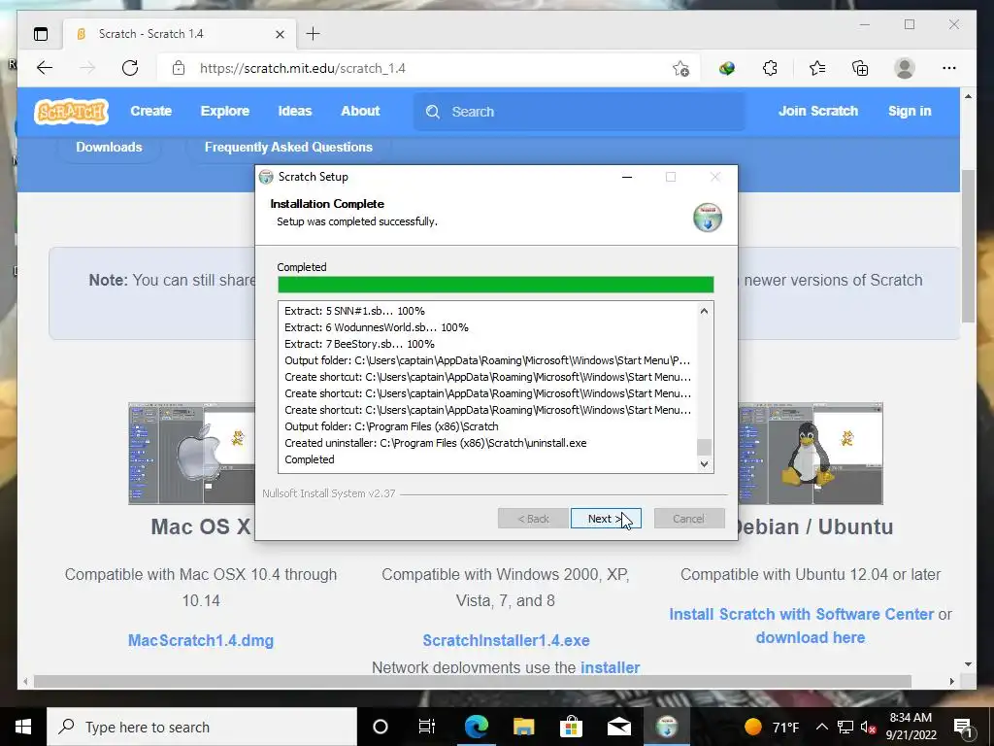Click the Scratch Setup title bar icon
Viewport: 994px width, 746px height.
(x=266, y=177)
